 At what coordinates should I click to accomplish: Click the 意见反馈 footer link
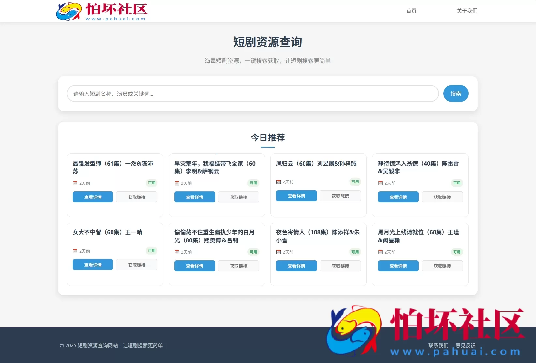(466, 345)
